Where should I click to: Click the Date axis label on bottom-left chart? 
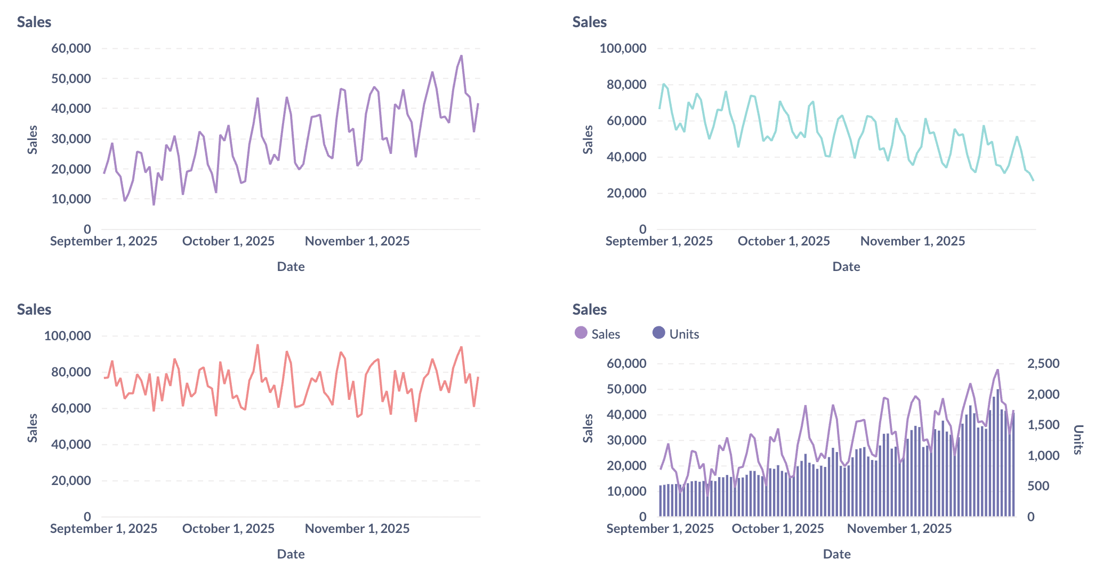pos(291,554)
